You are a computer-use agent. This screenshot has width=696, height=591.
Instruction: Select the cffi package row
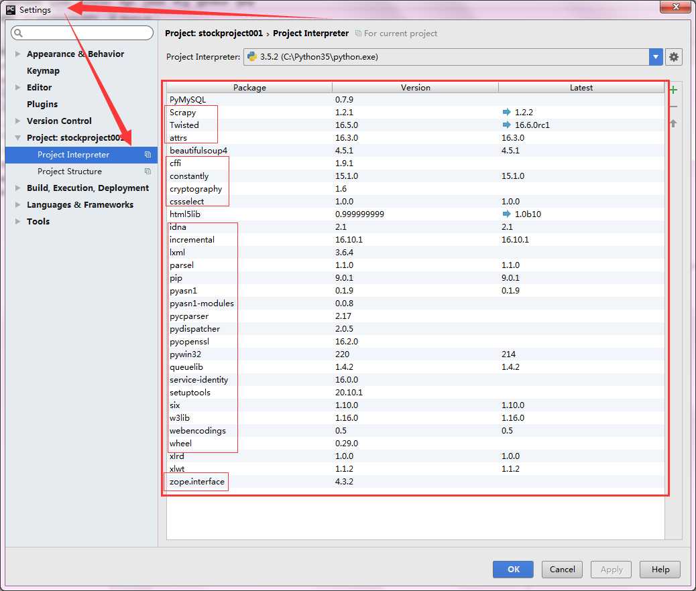coord(416,163)
